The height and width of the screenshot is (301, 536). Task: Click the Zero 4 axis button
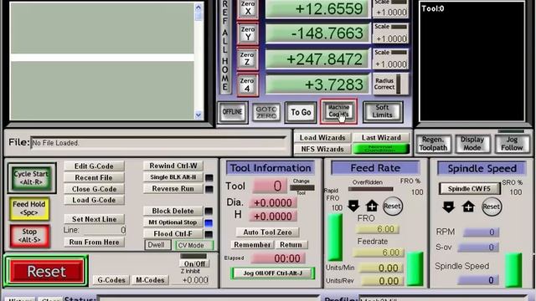pyautogui.click(x=248, y=84)
